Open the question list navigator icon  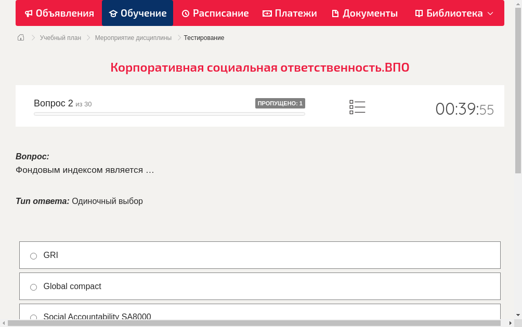[x=357, y=107]
